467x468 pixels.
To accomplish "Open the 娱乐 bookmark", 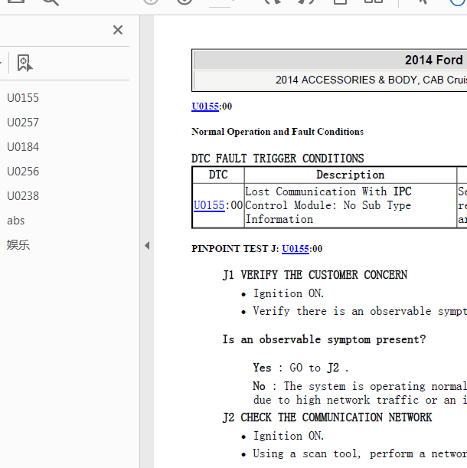I will pos(18,245).
